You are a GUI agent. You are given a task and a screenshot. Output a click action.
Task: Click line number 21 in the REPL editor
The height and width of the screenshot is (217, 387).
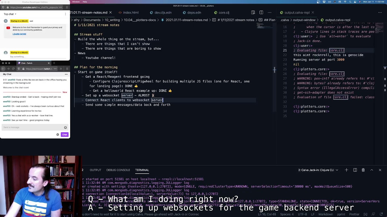pyautogui.click(x=285, y=50)
